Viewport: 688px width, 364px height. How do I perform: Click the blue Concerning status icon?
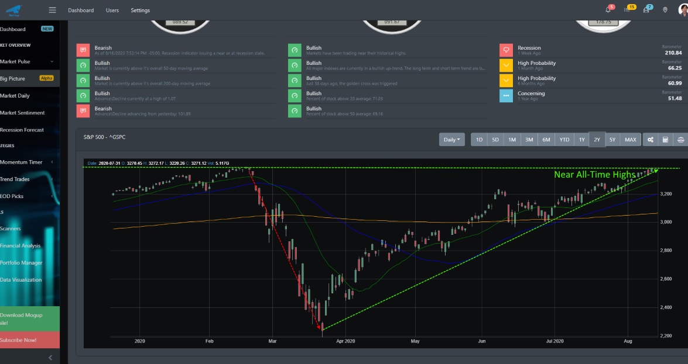click(506, 96)
